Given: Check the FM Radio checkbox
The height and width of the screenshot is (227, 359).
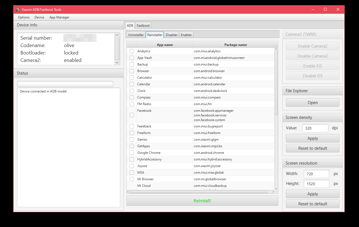Looking at the screenshot, I should click(132, 104).
